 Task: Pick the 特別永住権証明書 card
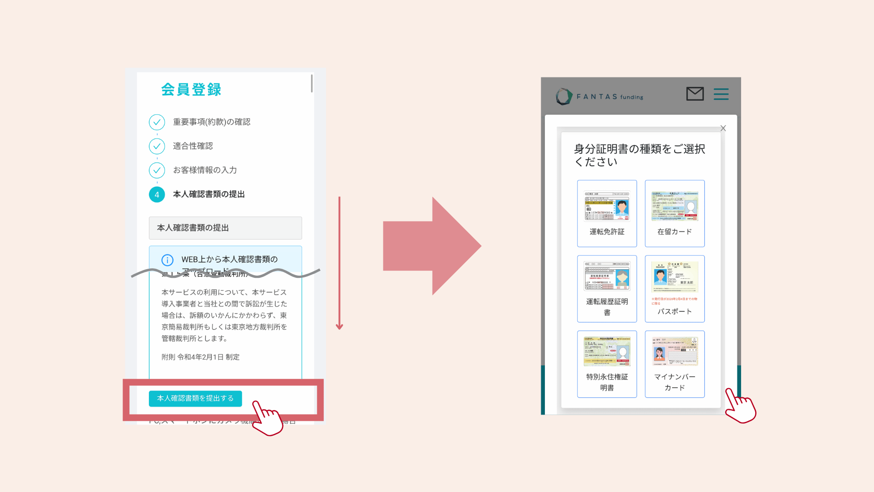tap(607, 364)
